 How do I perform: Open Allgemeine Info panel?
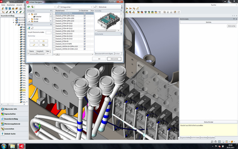pos(14,109)
